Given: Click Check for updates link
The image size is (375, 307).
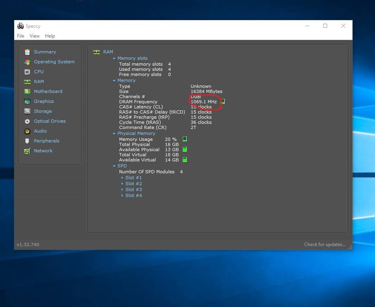Looking at the screenshot, I should [325, 244].
